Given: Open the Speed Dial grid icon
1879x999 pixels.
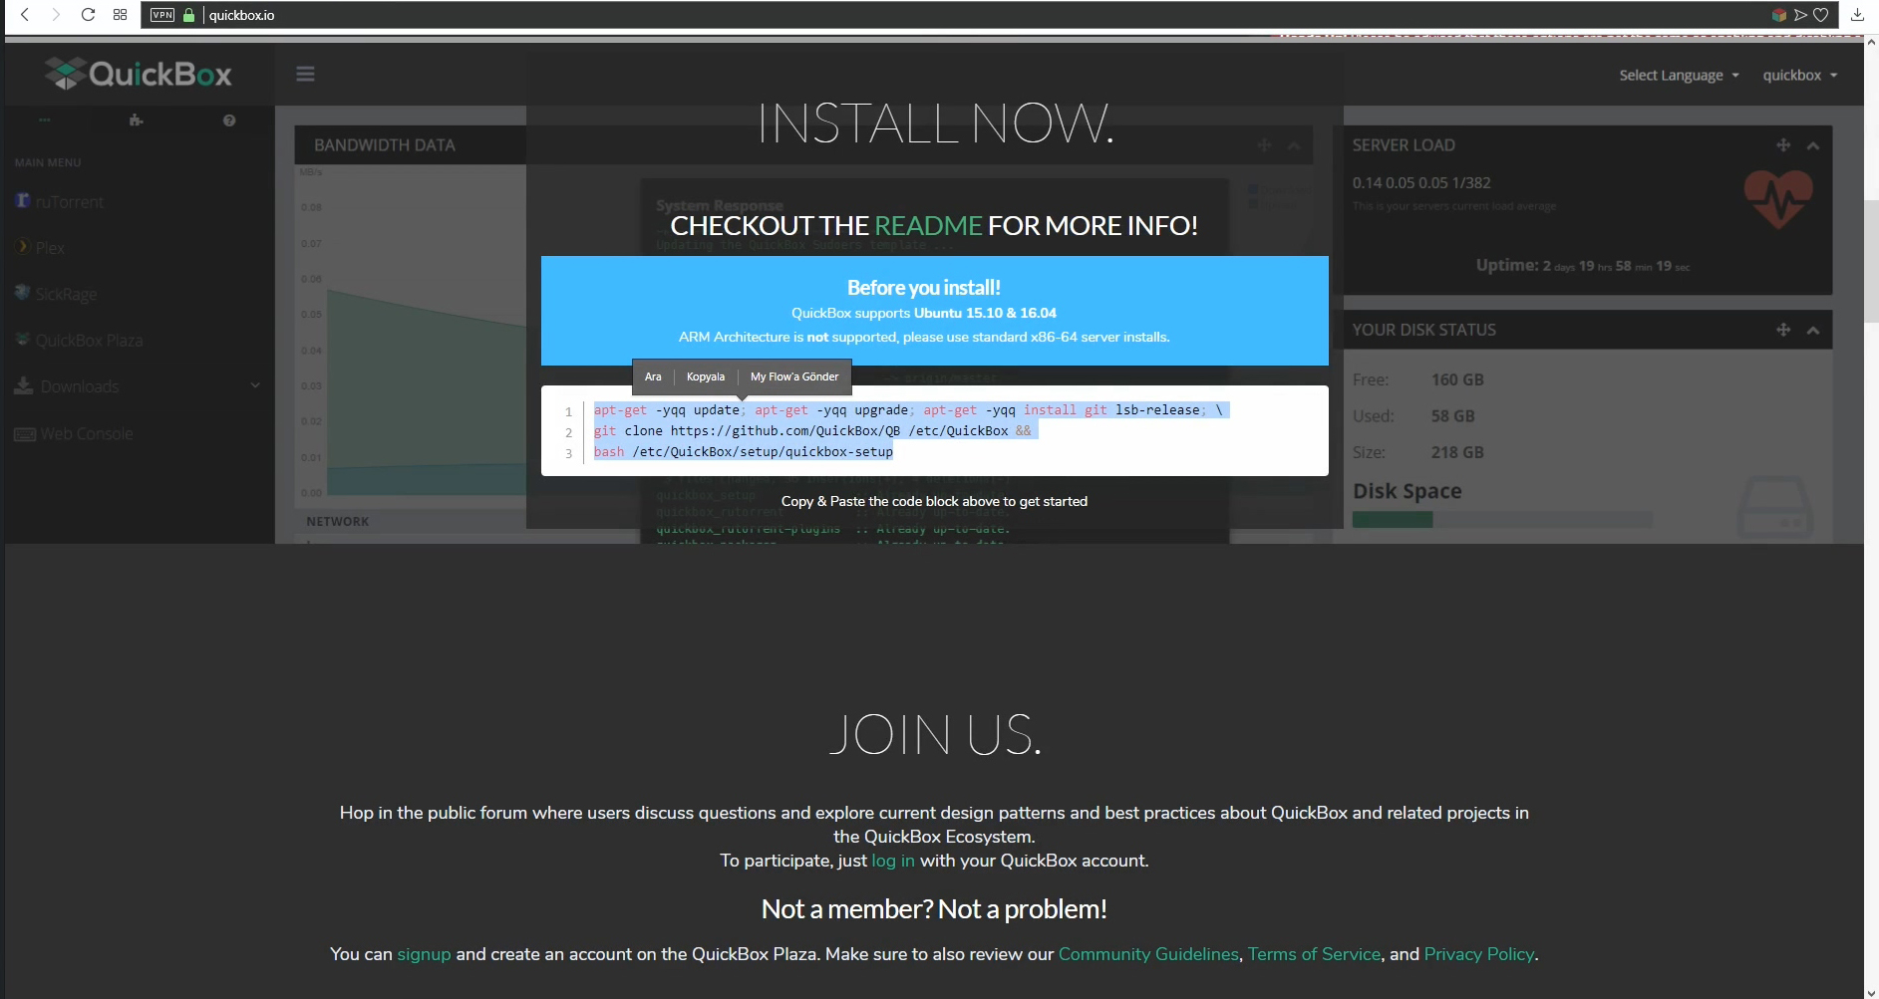Looking at the screenshot, I should [120, 15].
